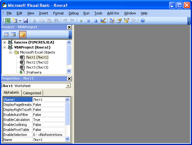
Task: Toggle Folders button in Project panel
Action: coord(22,34)
